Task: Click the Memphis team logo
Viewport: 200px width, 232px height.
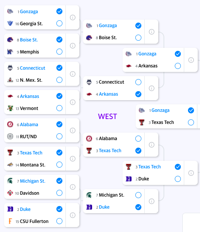Action: pyautogui.click(x=10, y=52)
